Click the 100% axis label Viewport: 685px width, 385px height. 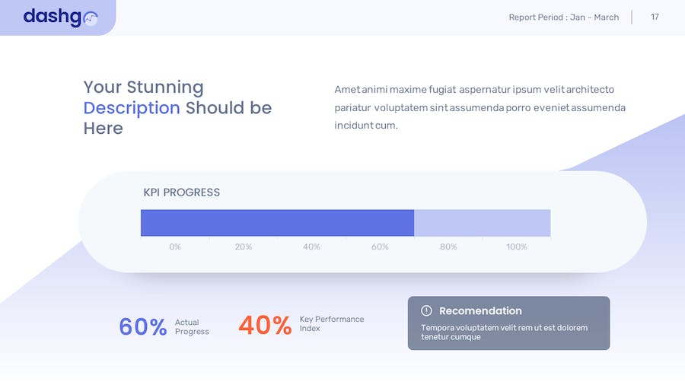(x=517, y=247)
